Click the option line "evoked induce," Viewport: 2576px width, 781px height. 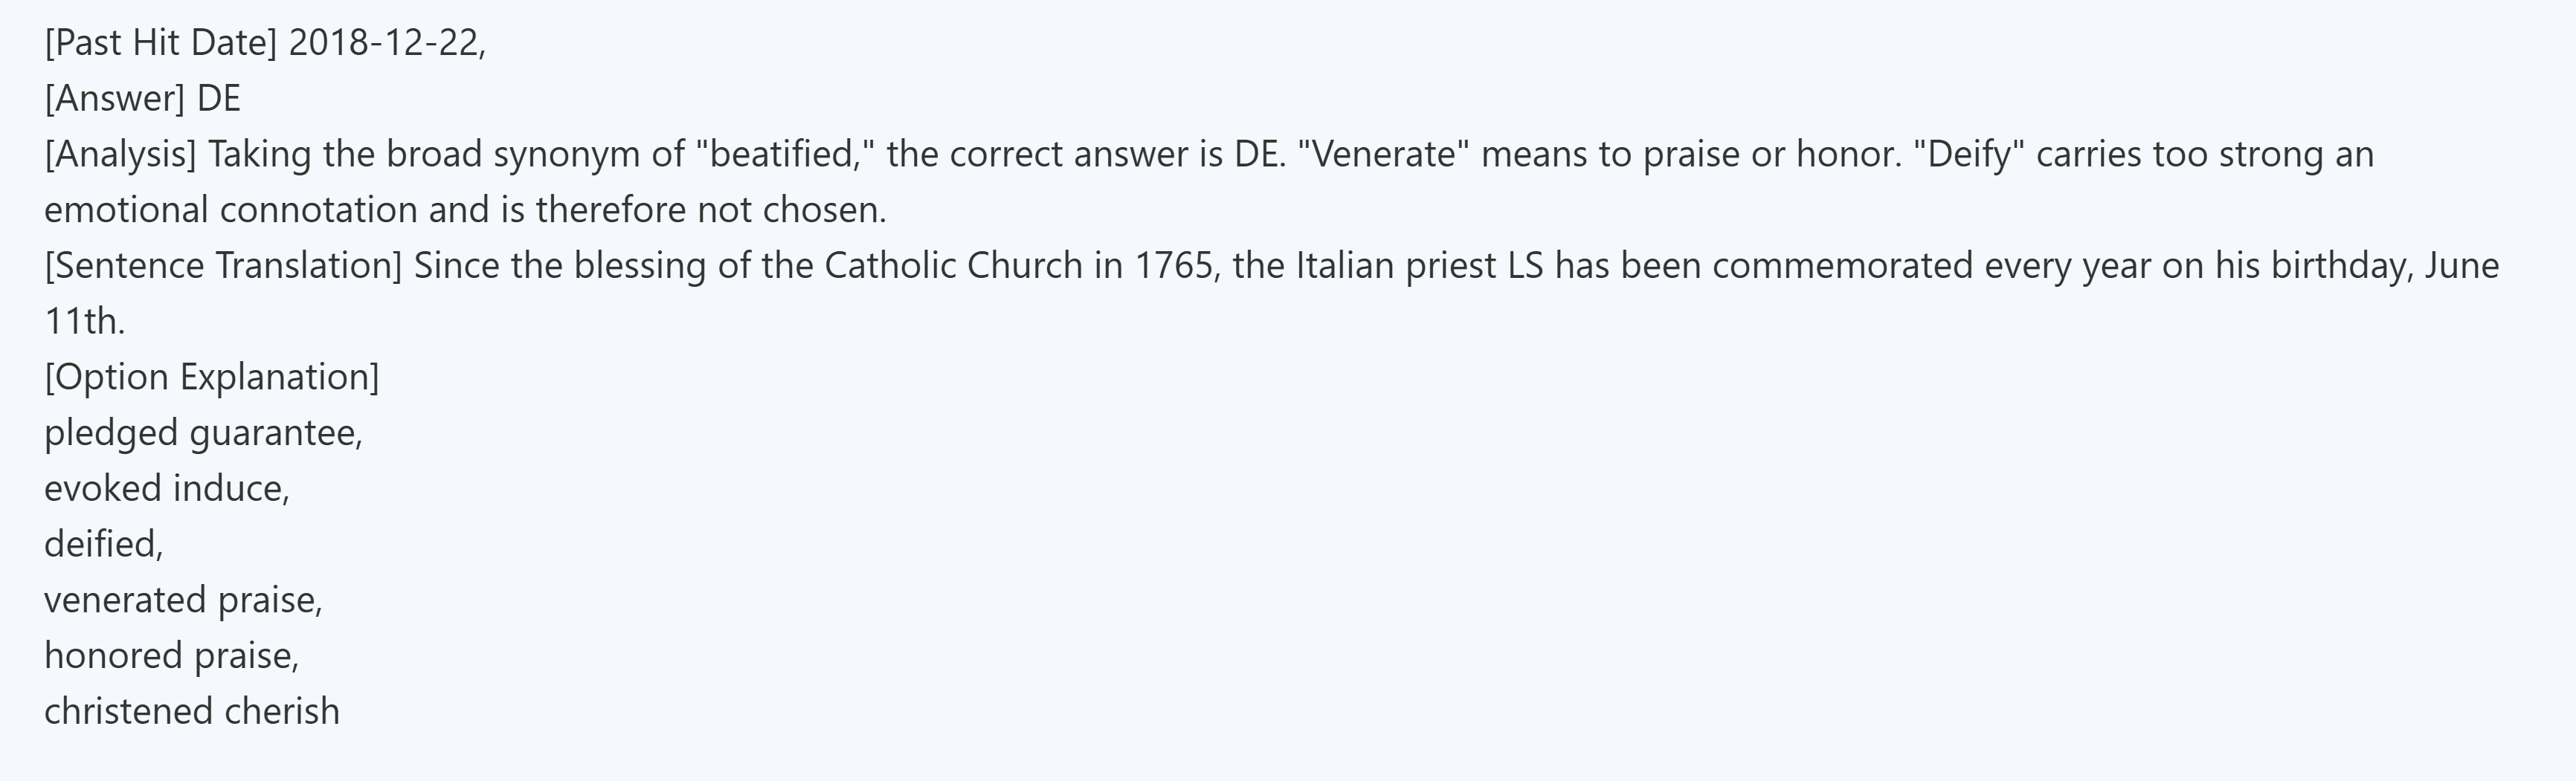(x=166, y=490)
